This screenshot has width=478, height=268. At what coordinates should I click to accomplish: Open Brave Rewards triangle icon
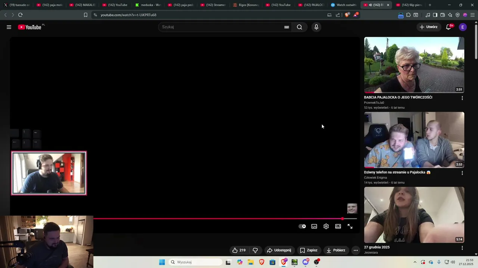[x=356, y=15]
